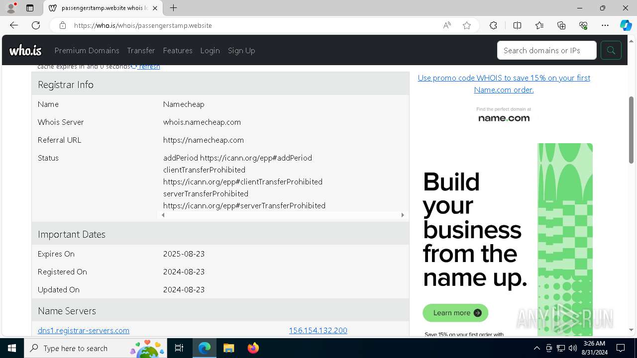The image size is (637, 358).
Task: Launch Firefox from the taskbar
Action: tap(253, 348)
